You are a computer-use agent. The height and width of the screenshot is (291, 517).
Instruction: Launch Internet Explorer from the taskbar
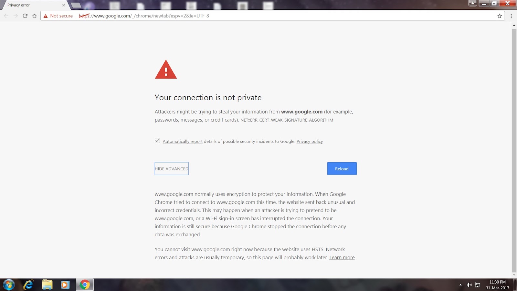(x=28, y=285)
